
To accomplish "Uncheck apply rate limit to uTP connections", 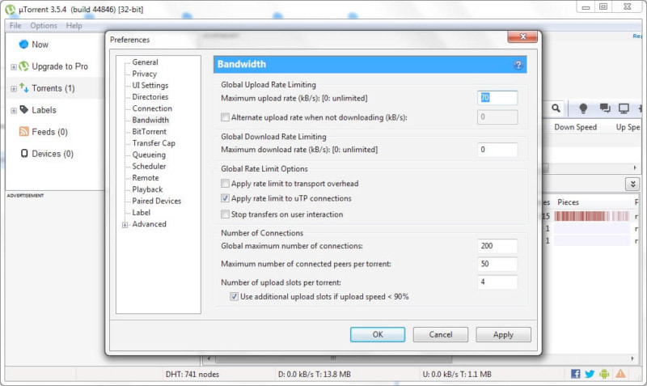I will point(225,198).
